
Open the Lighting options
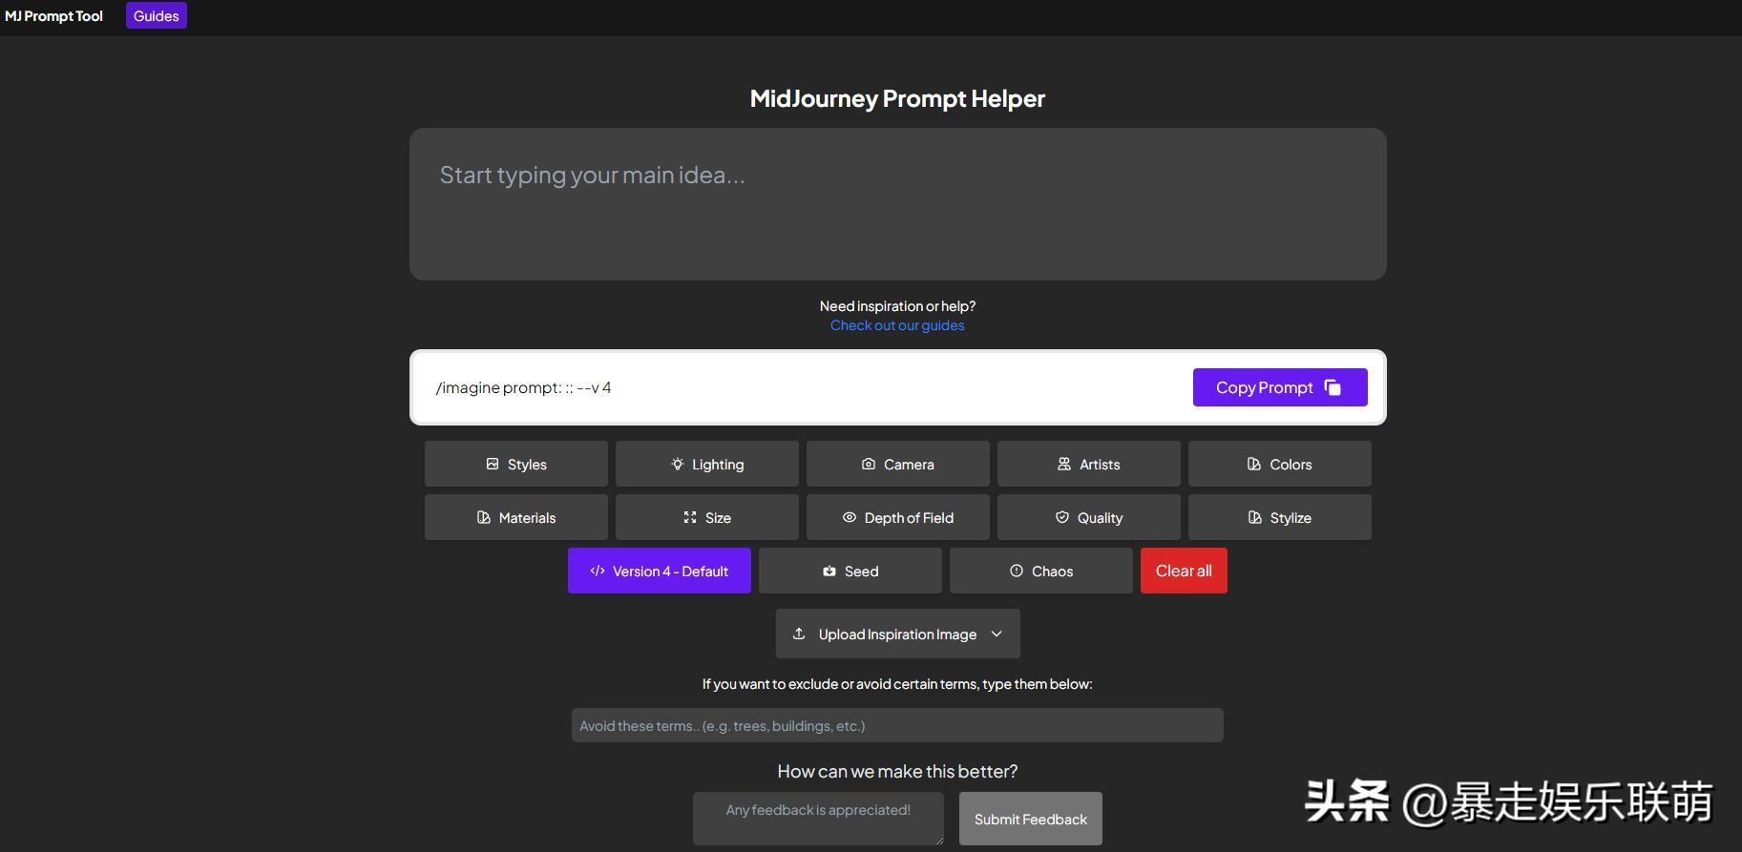(707, 464)
